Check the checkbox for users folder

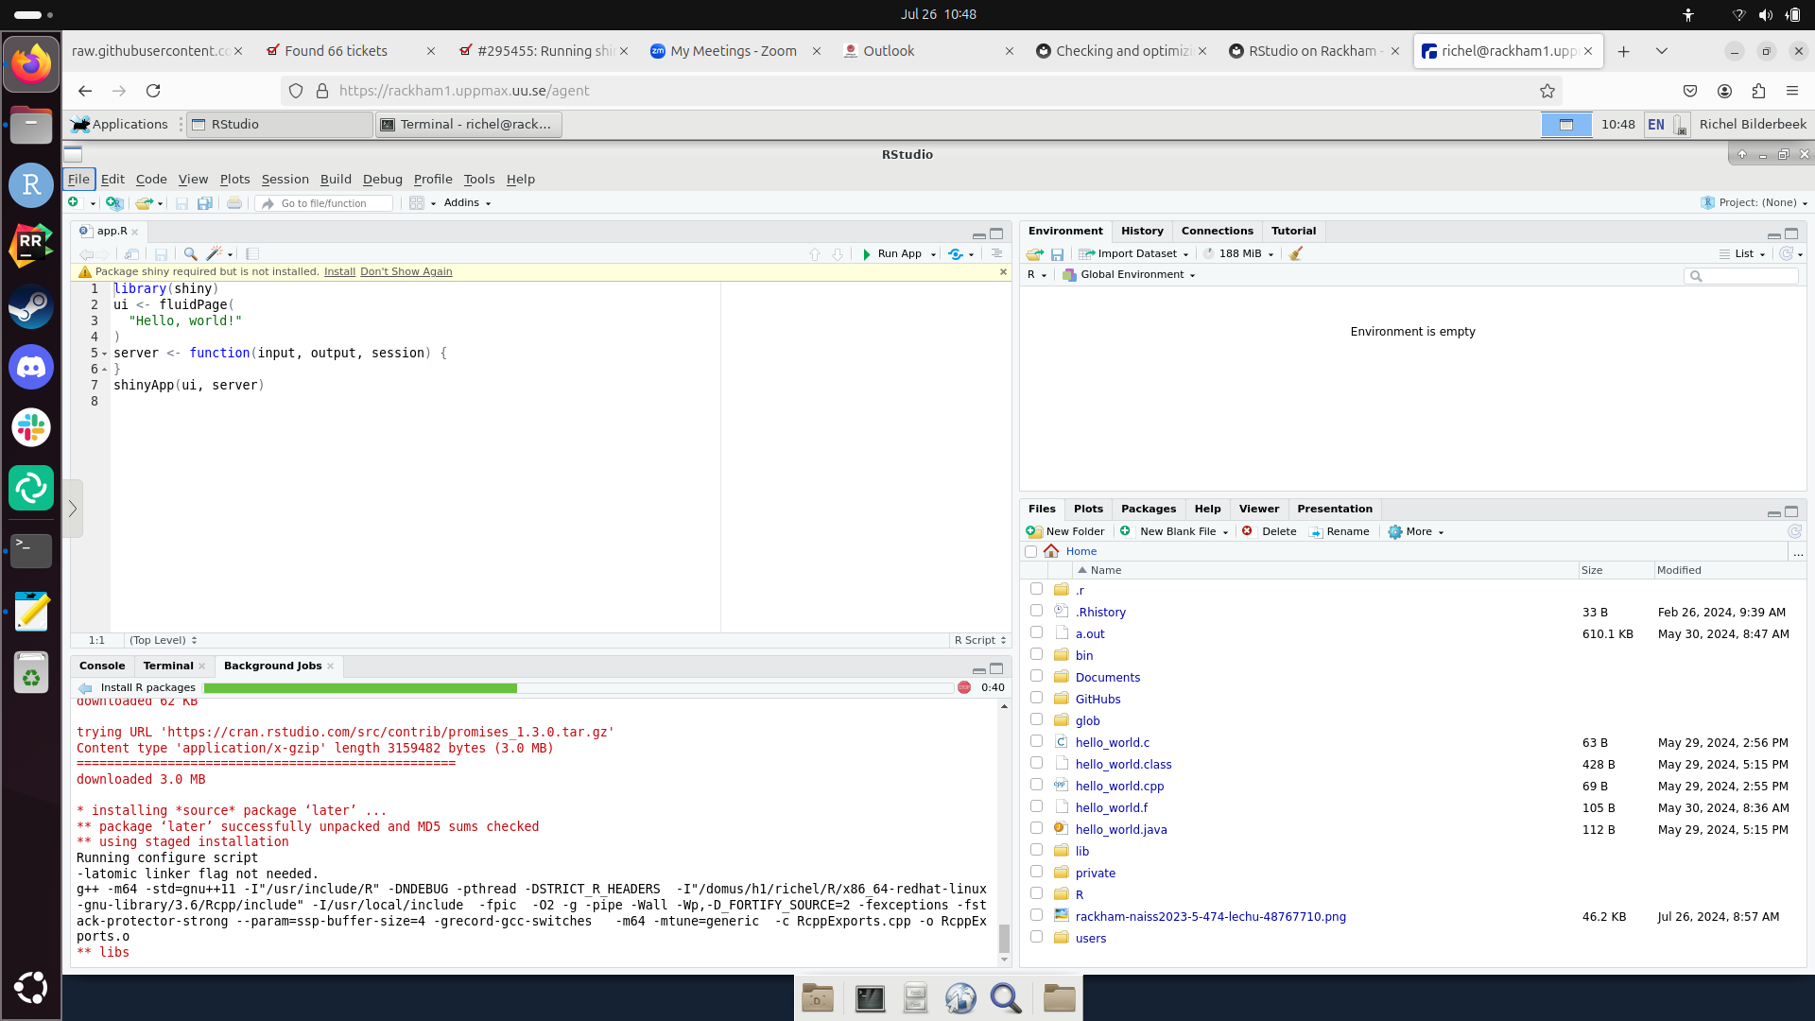coord(1036,937)
